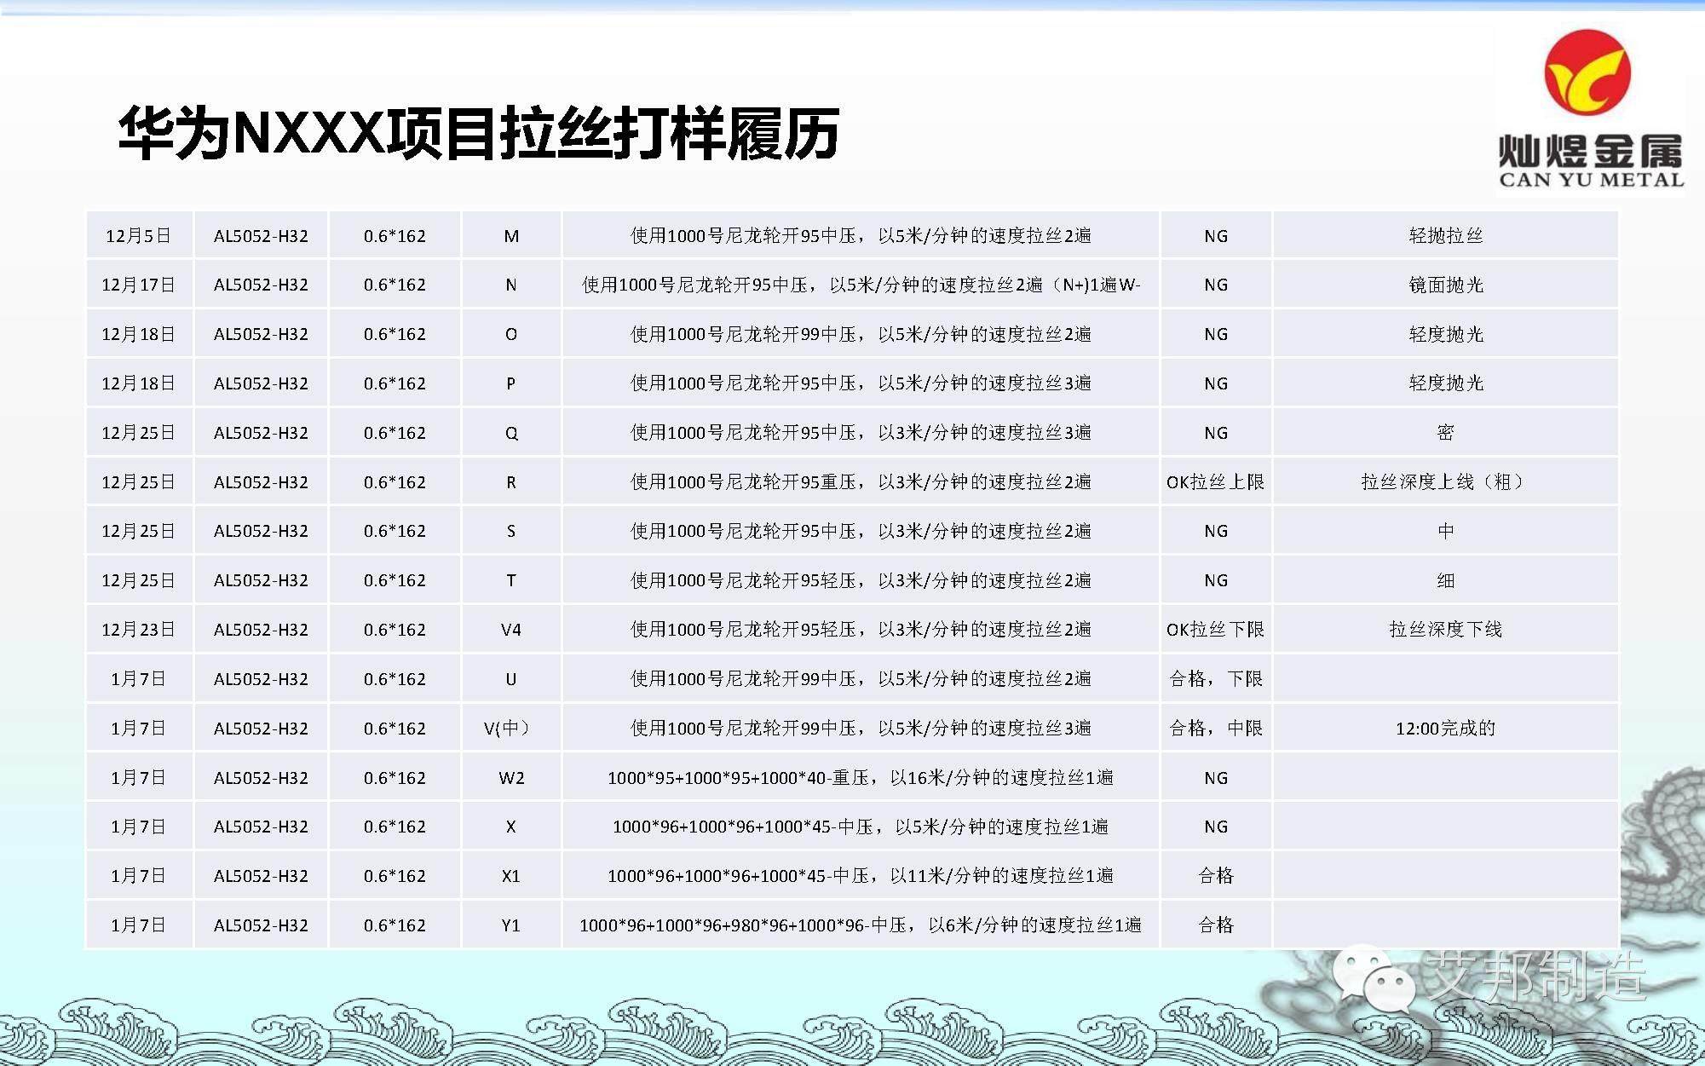Click the remark "拉丝深度下线"
1705x1066 pixels.
click(1446, 630)
